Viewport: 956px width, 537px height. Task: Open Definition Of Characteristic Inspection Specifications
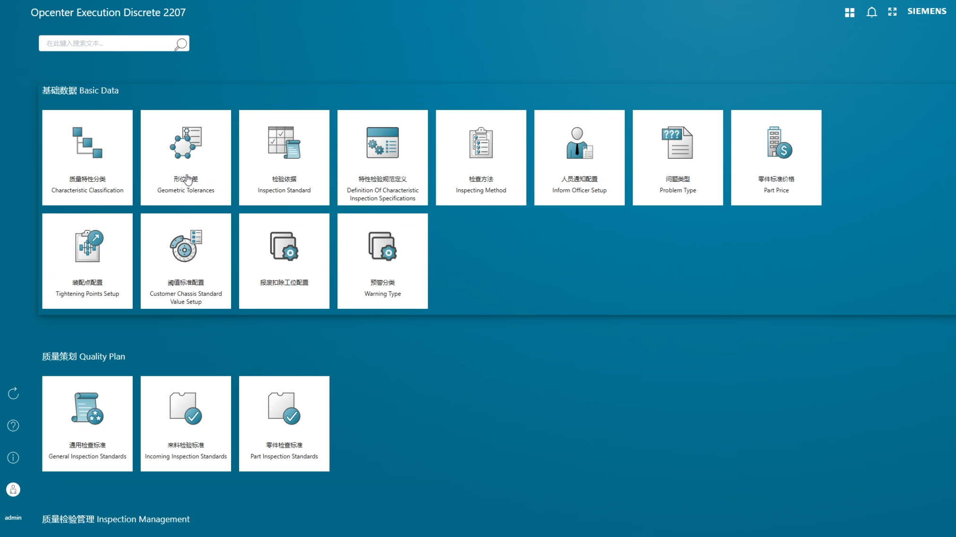tap(382, 157)
